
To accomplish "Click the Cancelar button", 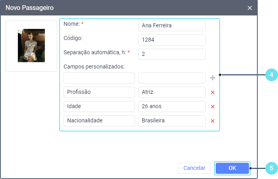I will click(x=195, y=168).
